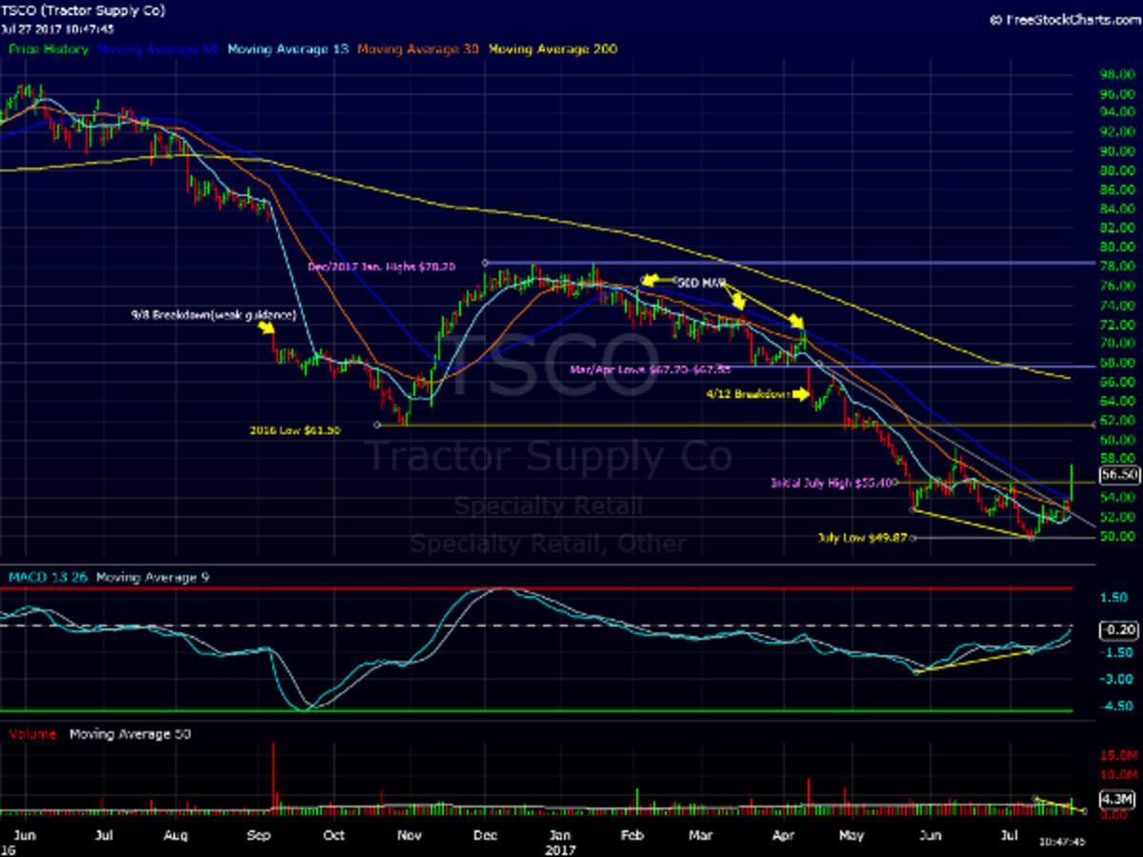Viewport: 1143px width, 857px height.
Task: Click the -0.20 MACD value tag
Action: [x=1118, y=629]
